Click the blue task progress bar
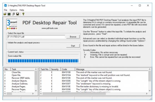This screenshot has width=155, height=102. tap(43, 61)
